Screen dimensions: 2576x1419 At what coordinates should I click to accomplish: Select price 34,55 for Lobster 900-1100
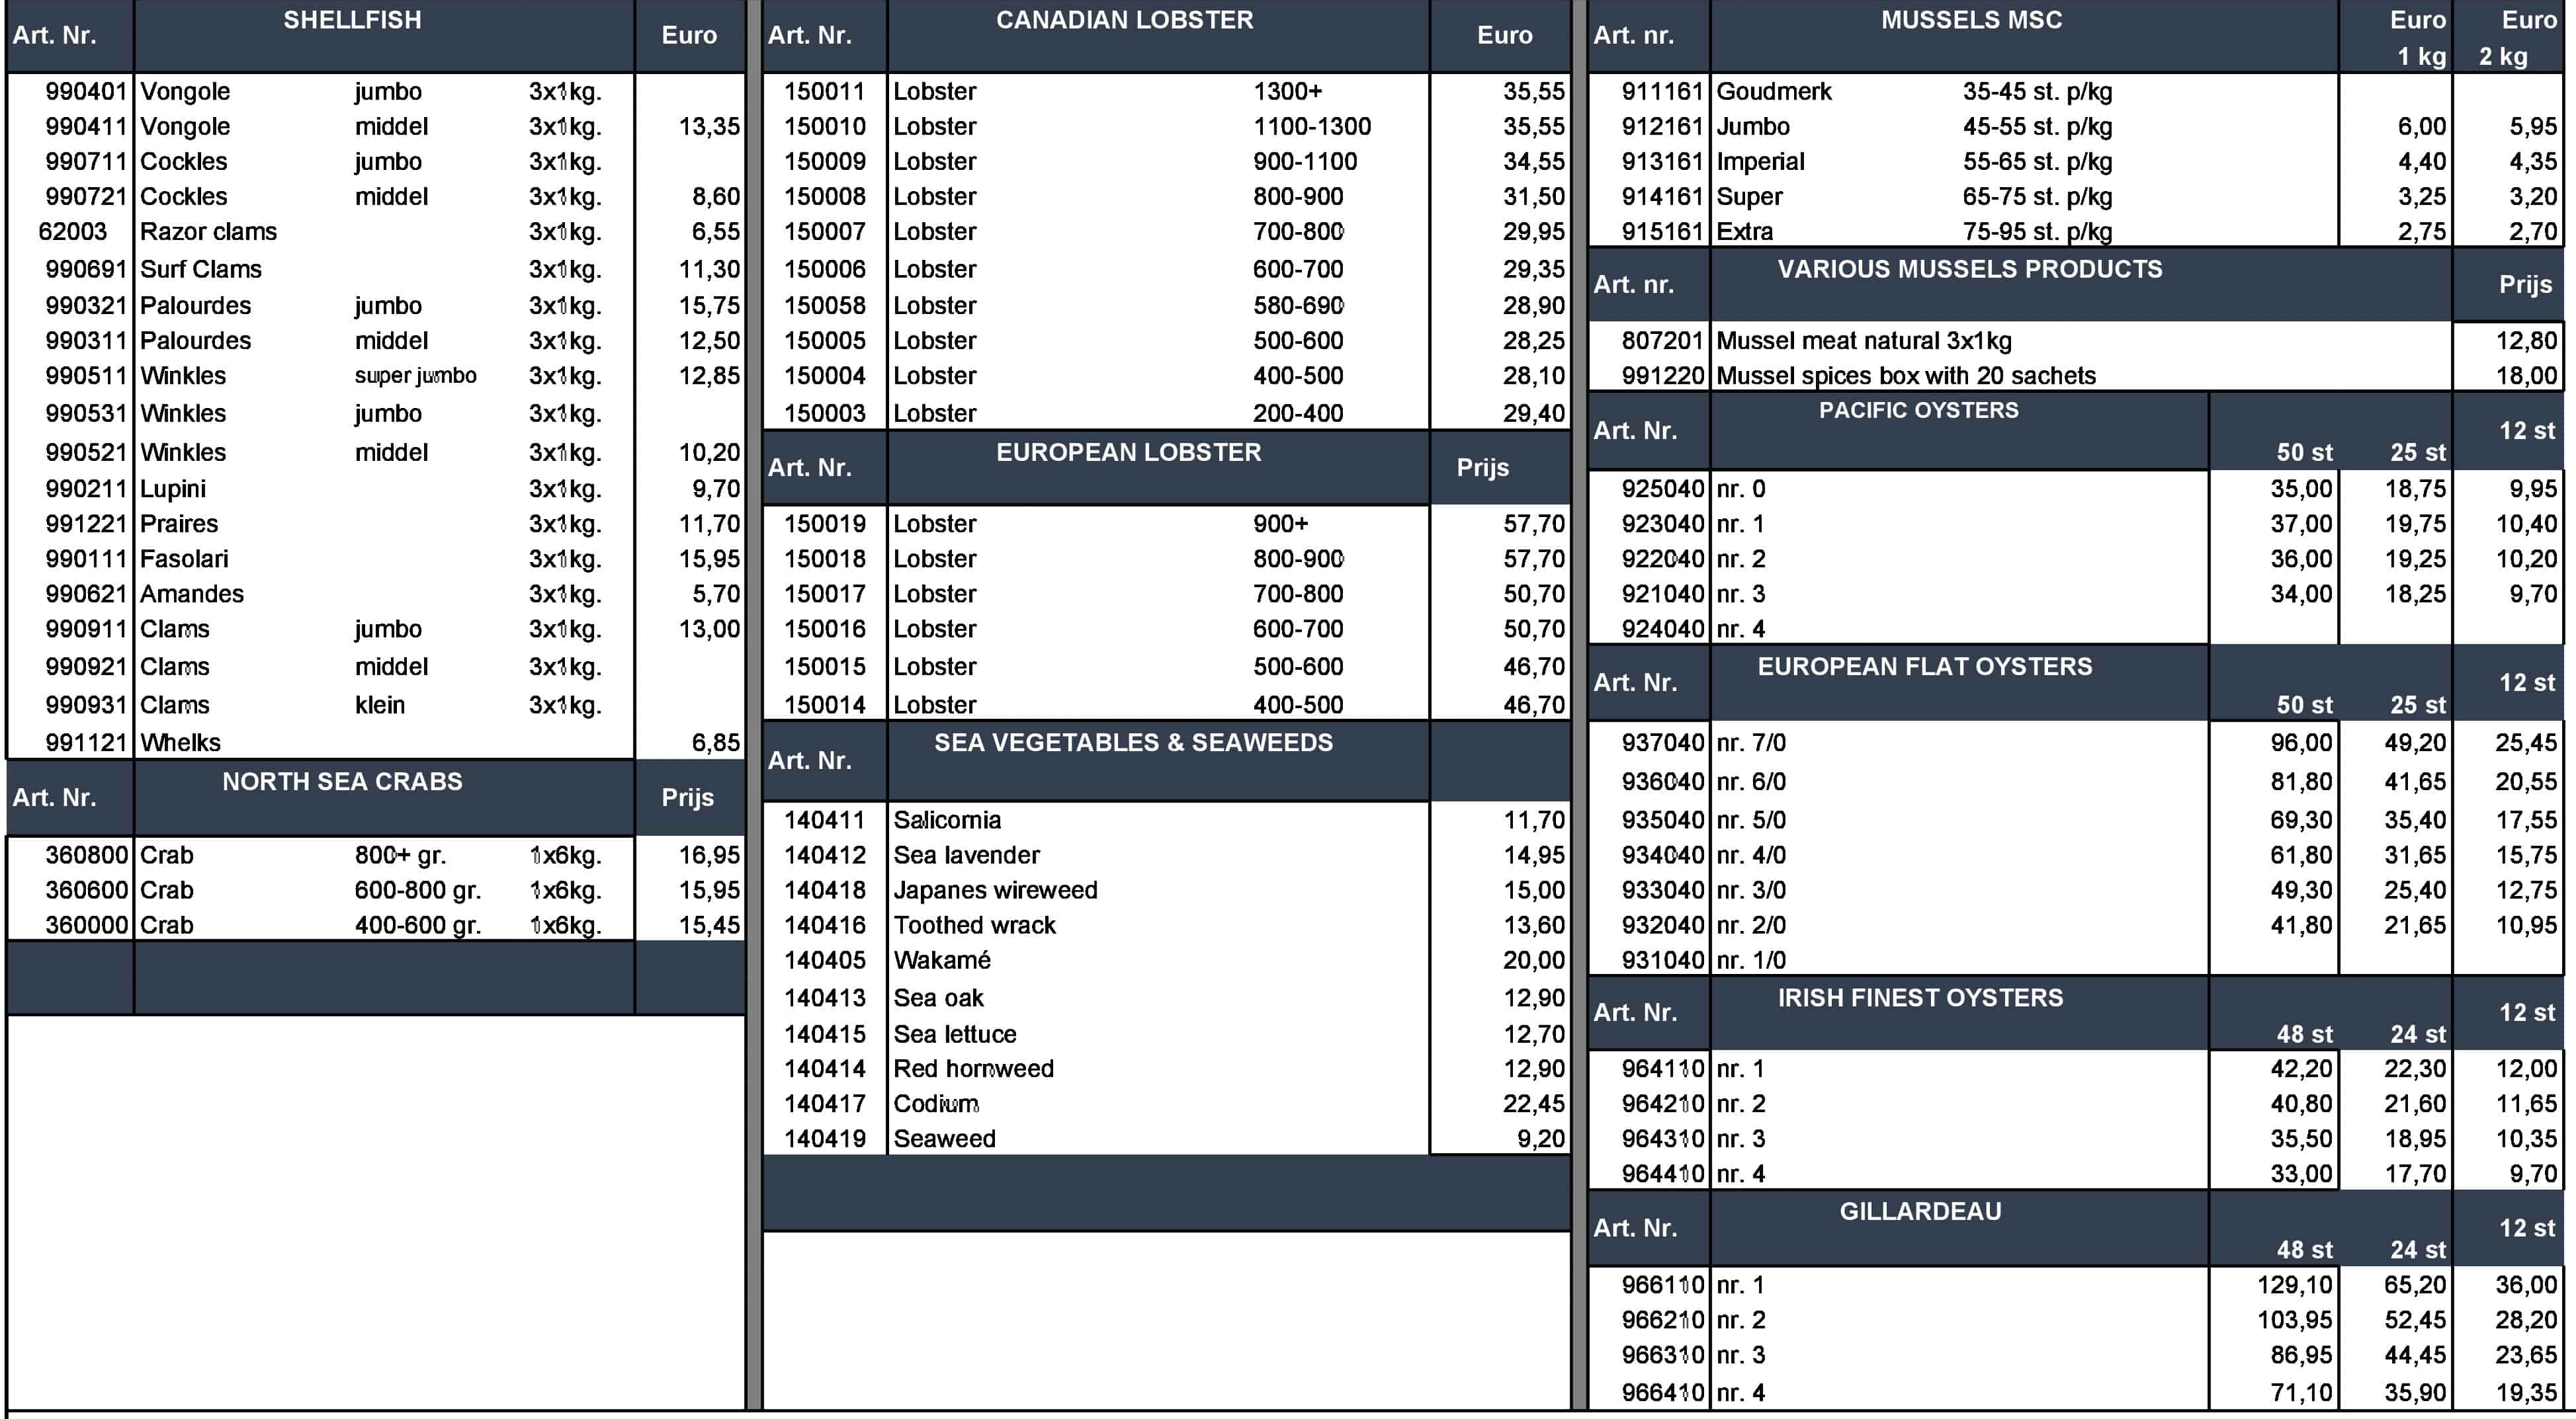(x=1533, y=162)
